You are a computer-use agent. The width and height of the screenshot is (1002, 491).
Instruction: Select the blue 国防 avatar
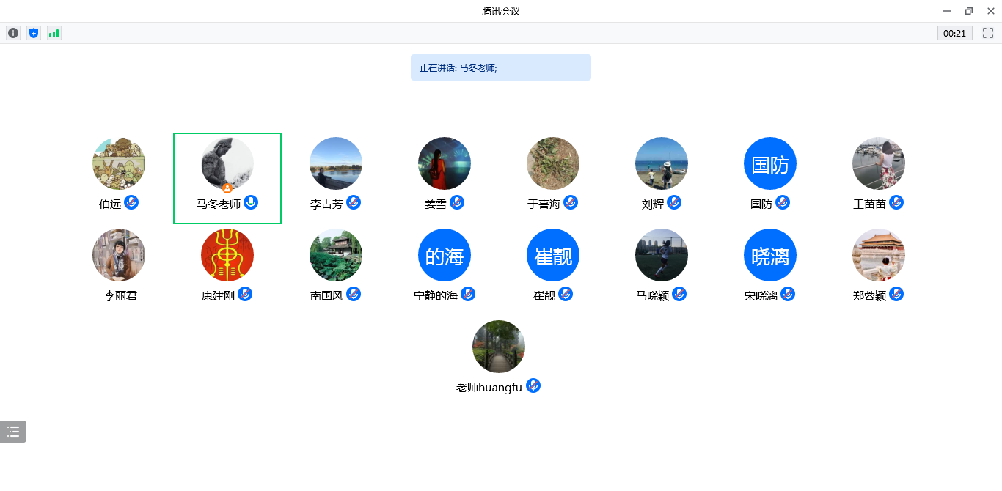tap(770, 163)
